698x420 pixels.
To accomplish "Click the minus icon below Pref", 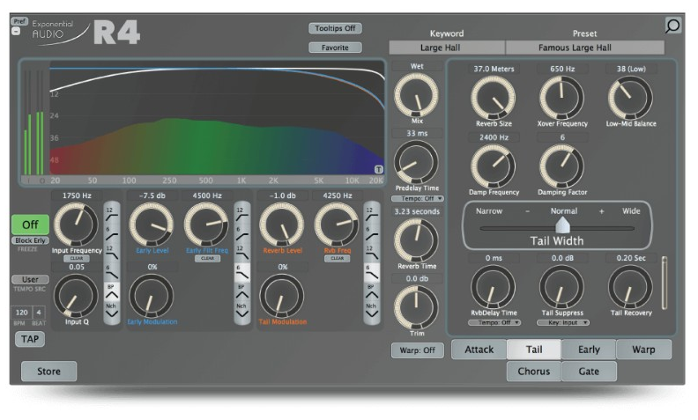I will point(15,32).
